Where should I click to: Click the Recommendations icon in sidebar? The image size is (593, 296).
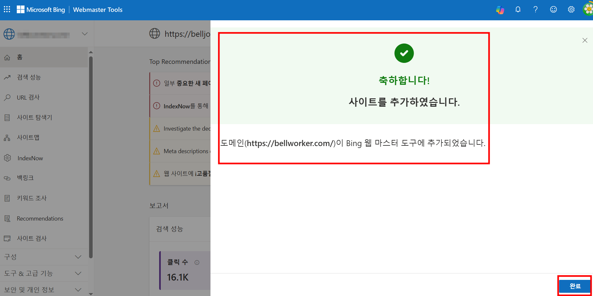7,219
